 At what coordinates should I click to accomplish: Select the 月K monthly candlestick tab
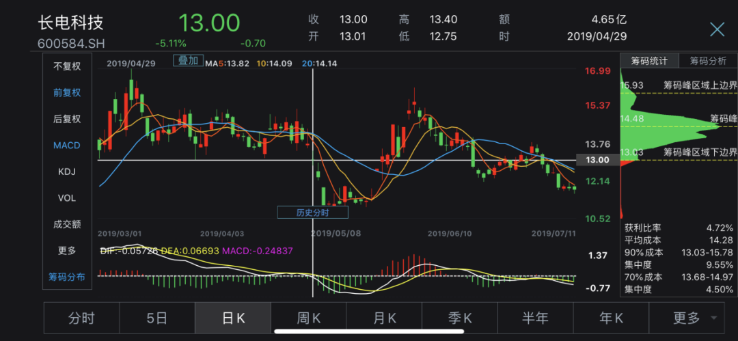coord(384,318)
